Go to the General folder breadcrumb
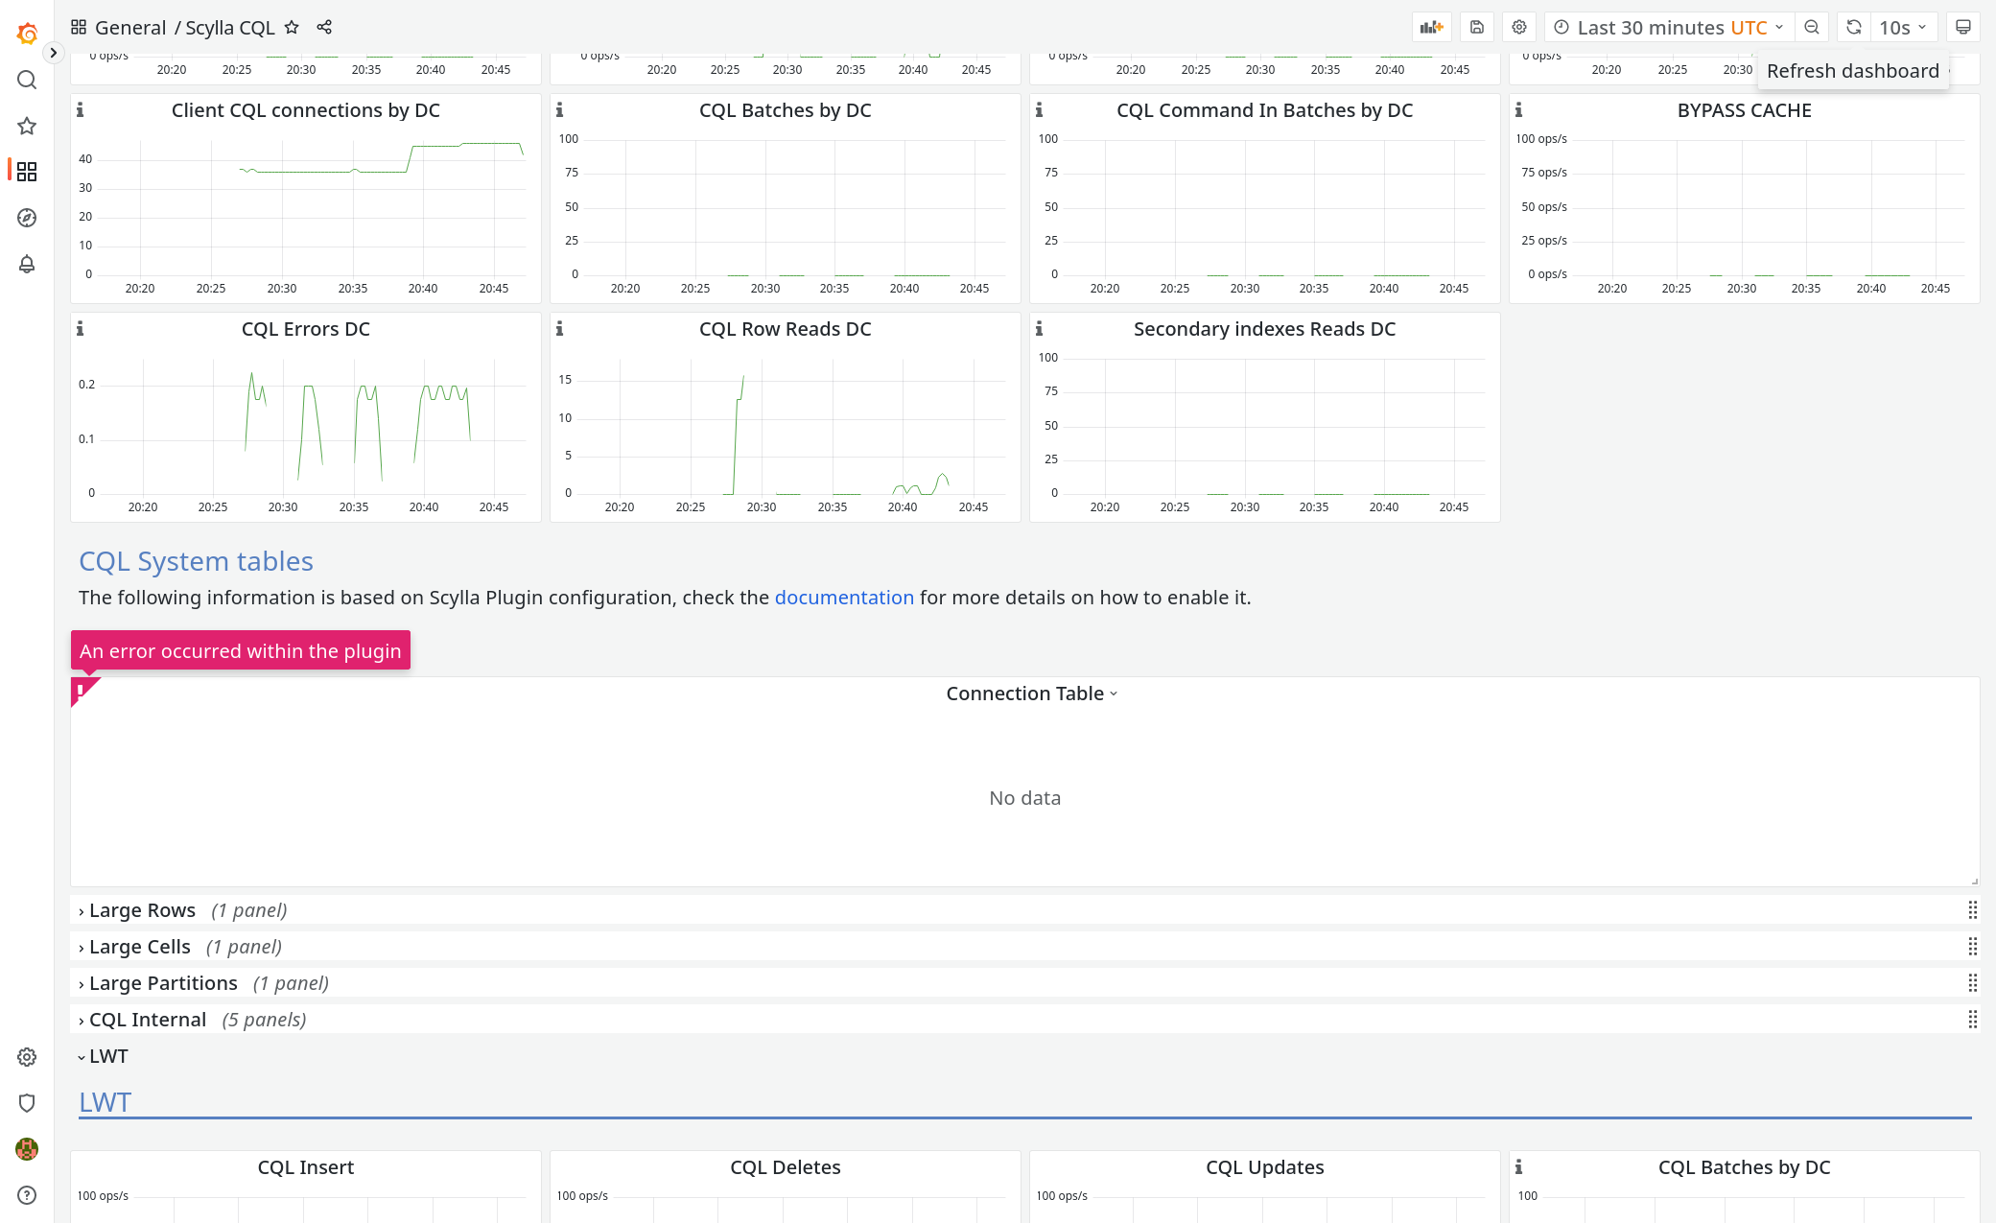 130,28
